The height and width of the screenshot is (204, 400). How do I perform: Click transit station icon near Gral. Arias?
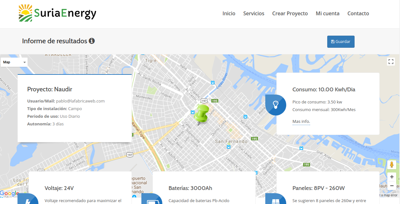pyautogui.click(x=301, y=148)
